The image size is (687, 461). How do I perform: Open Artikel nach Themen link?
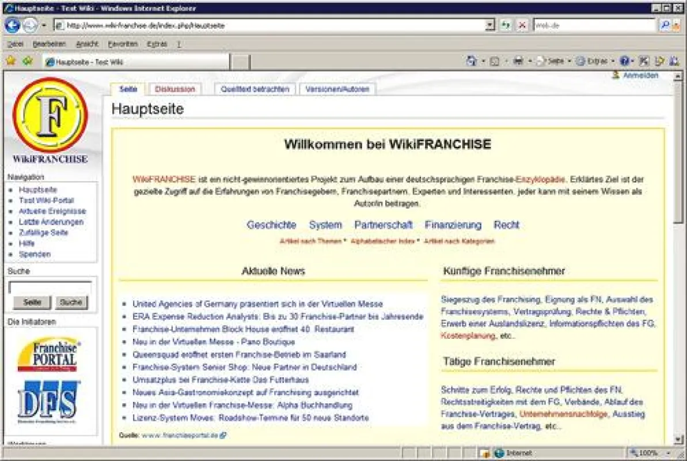click(x=310, y=241)
